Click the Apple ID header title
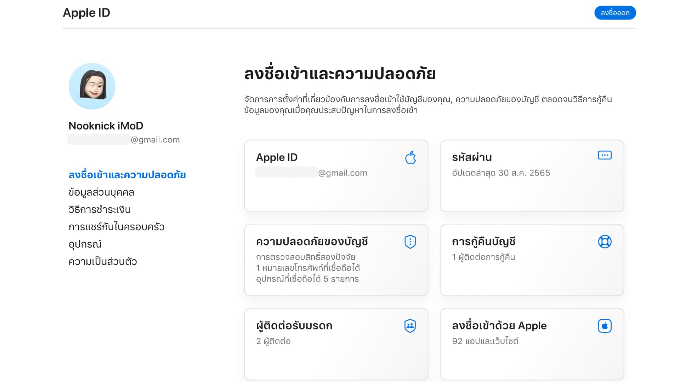This screenshot has height=382, width=680. (86, 13)
